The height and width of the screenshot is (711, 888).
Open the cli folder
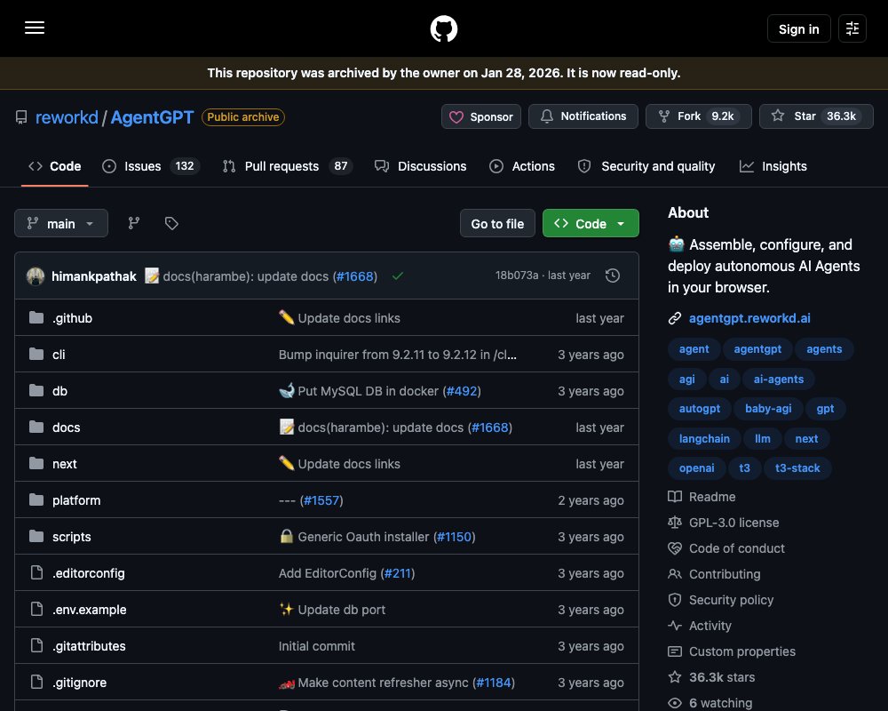tap(59, 355)
